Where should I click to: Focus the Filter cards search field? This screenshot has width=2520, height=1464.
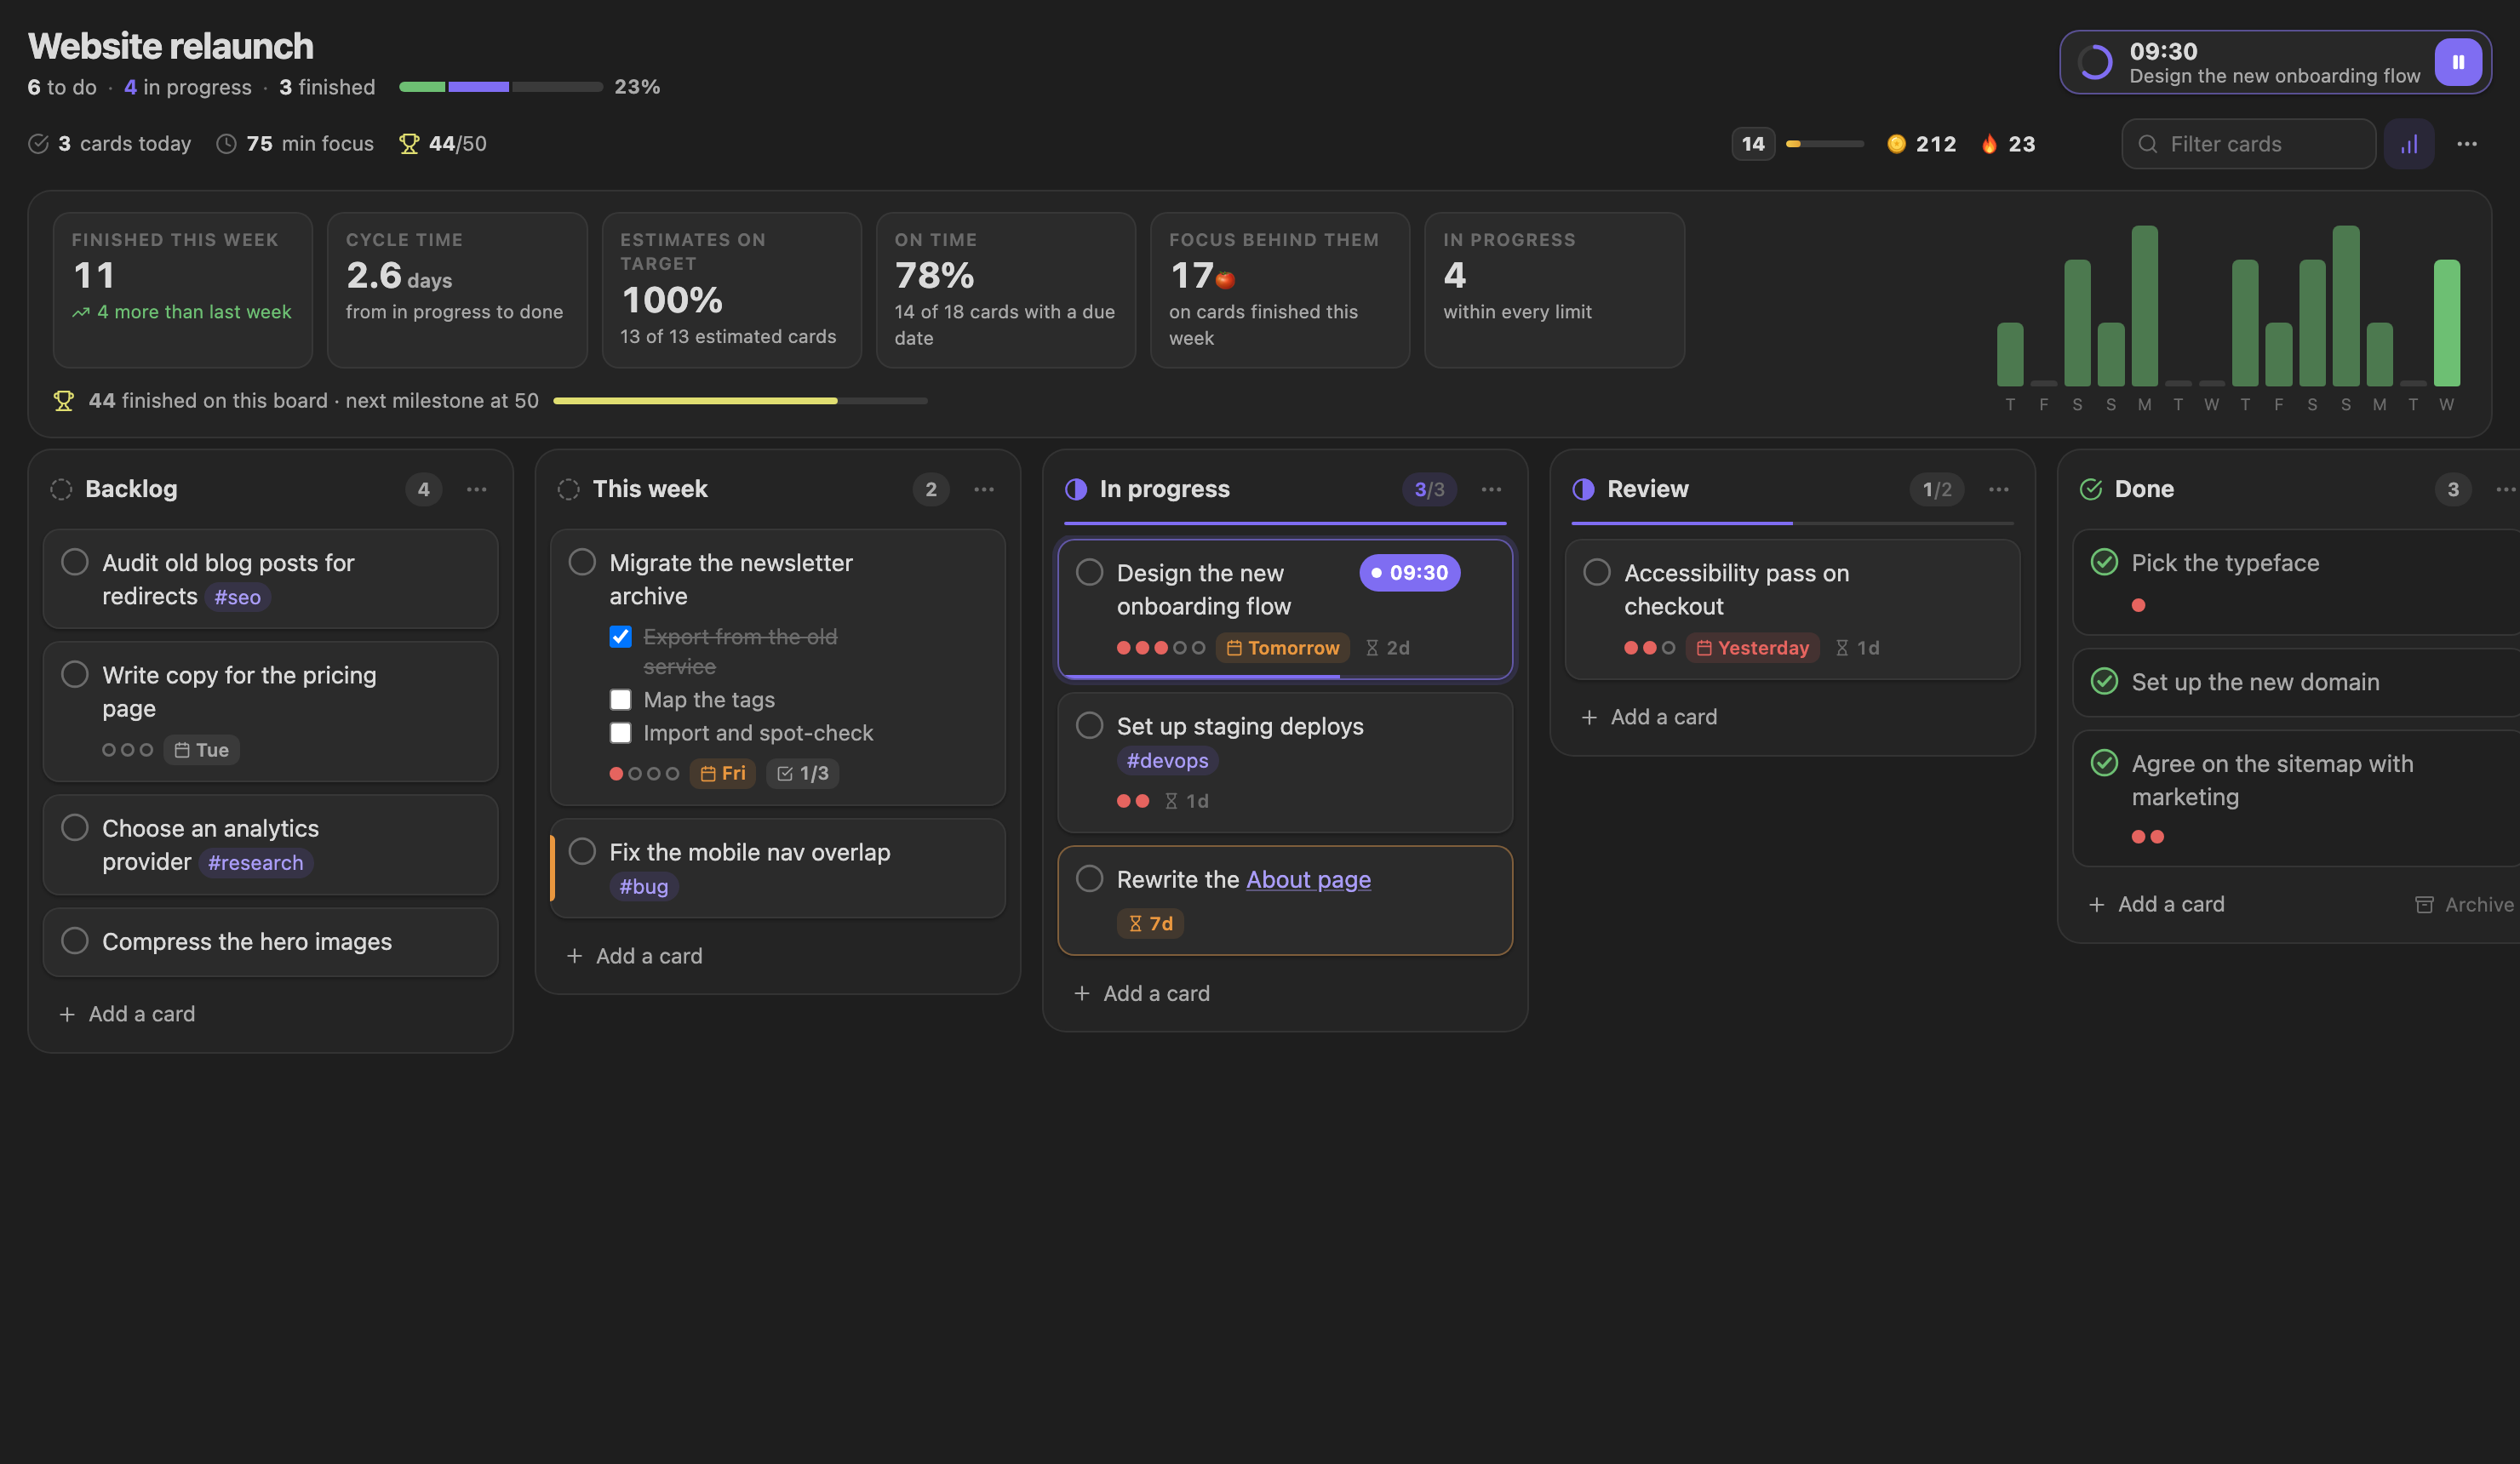(x=2248, y=144)
